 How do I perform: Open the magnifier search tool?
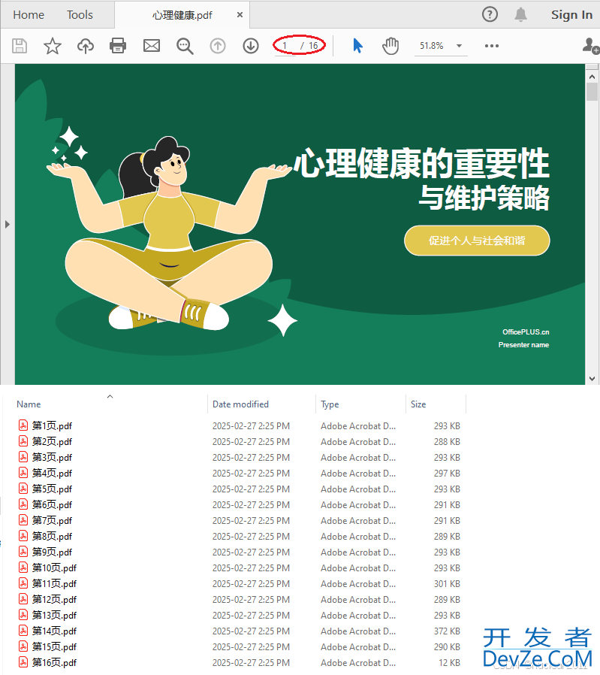[x=185, y=46]
